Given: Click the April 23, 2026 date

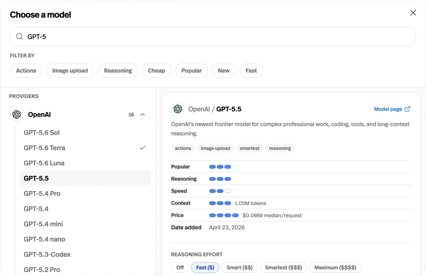Looking at the screenshot, I should (227, 227).
